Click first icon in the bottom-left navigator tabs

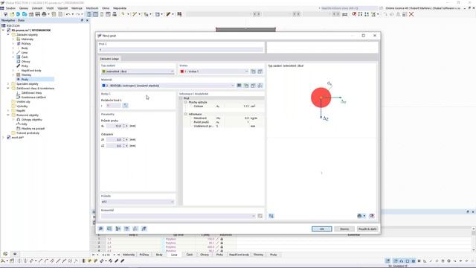pyautogui.click(x=5, y=254)
